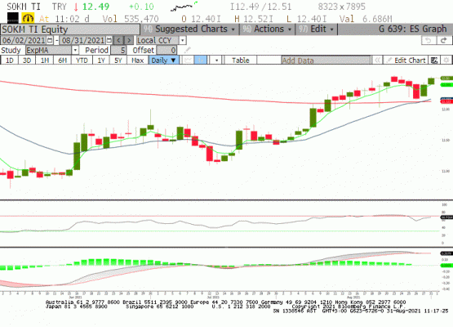
Task: Select the candlestick chart type icon
Action: pyautogui.click(x=201, y=60)
